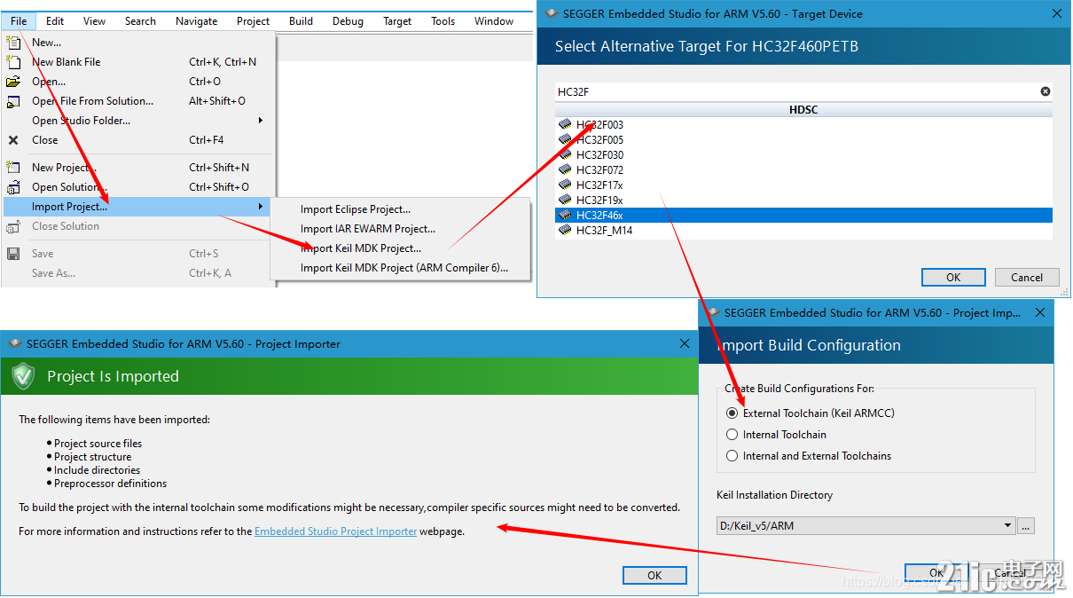Image resolution: width=1073 pixels, height=598 pixels.
Task: Open the View menu
Action: click(94, 21)
